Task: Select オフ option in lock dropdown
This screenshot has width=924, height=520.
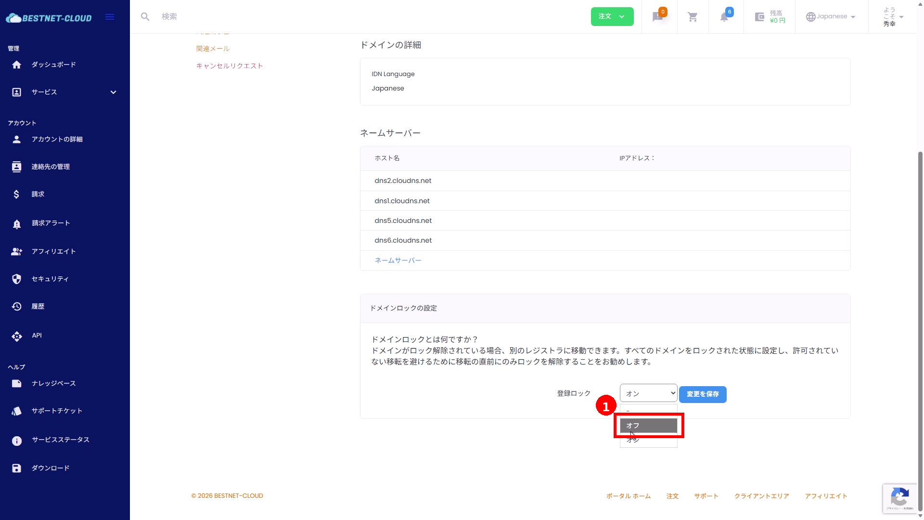Action: pyautogui.click(x=648, y=426)
